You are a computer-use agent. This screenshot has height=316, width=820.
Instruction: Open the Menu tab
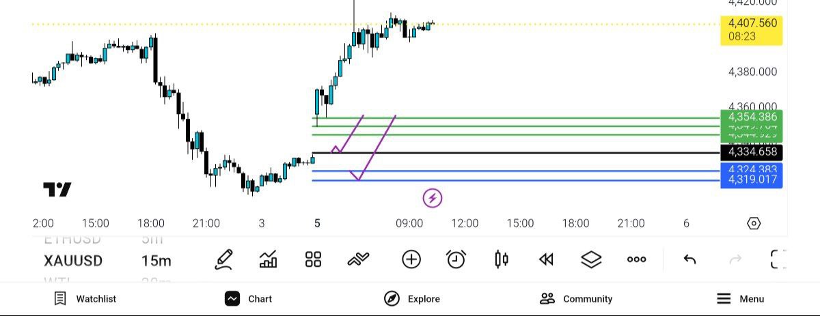point(740,299)
